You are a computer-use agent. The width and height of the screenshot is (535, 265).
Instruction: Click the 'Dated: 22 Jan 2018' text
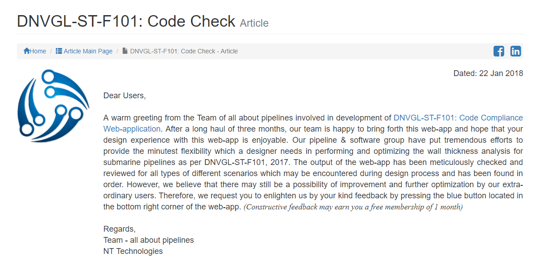(488, 73)
